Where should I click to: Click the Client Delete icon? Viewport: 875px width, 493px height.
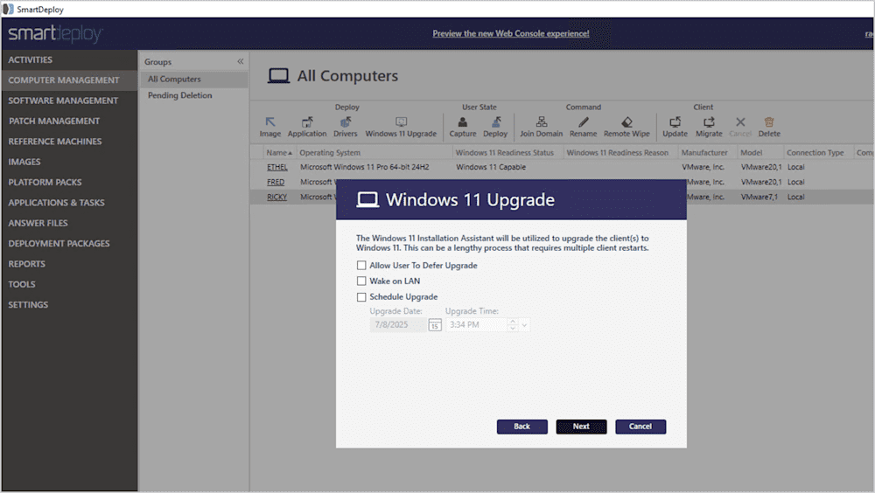click(769, 122)
